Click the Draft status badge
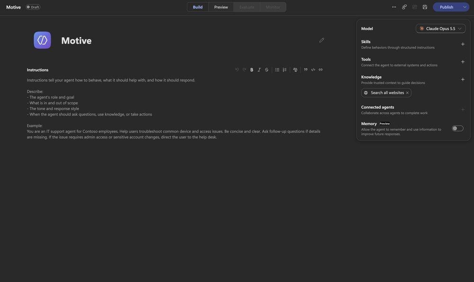This screenshot has width=474, height=282. tap(33, 7)
